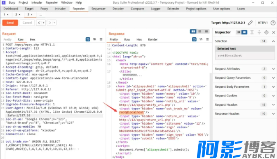Open the previous-history dropdown arrow

coord(43,23)
